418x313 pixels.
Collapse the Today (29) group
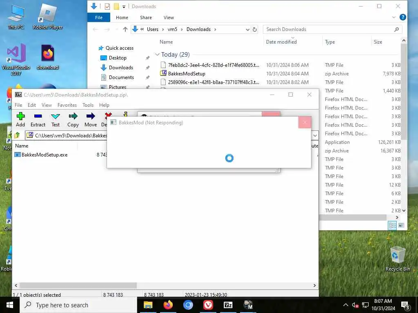coord(157,55)
